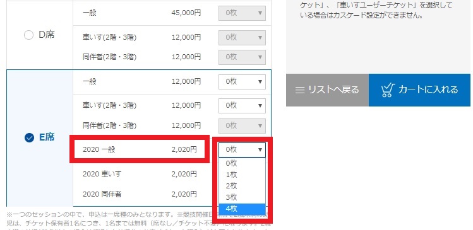The image size is (473, 230).
Task: Open E席 同伴者(2階・3階) quantity dropdown
Action: (x=242, y=125)
